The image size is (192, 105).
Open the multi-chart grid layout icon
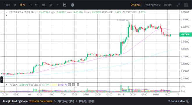click(x=186, y=5)
